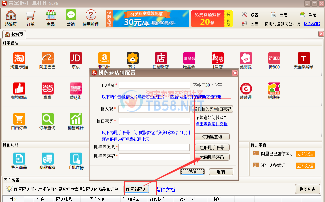Open the 商品 shop toolbar icon
Screen dimensions: 325x202
tap(51, 18)
